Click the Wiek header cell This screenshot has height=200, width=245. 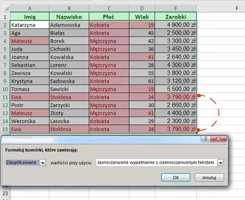point(142,16)
